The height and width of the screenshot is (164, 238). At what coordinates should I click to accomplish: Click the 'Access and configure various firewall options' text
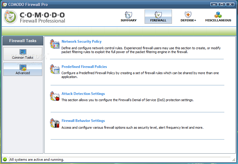(x=132, y=128)
